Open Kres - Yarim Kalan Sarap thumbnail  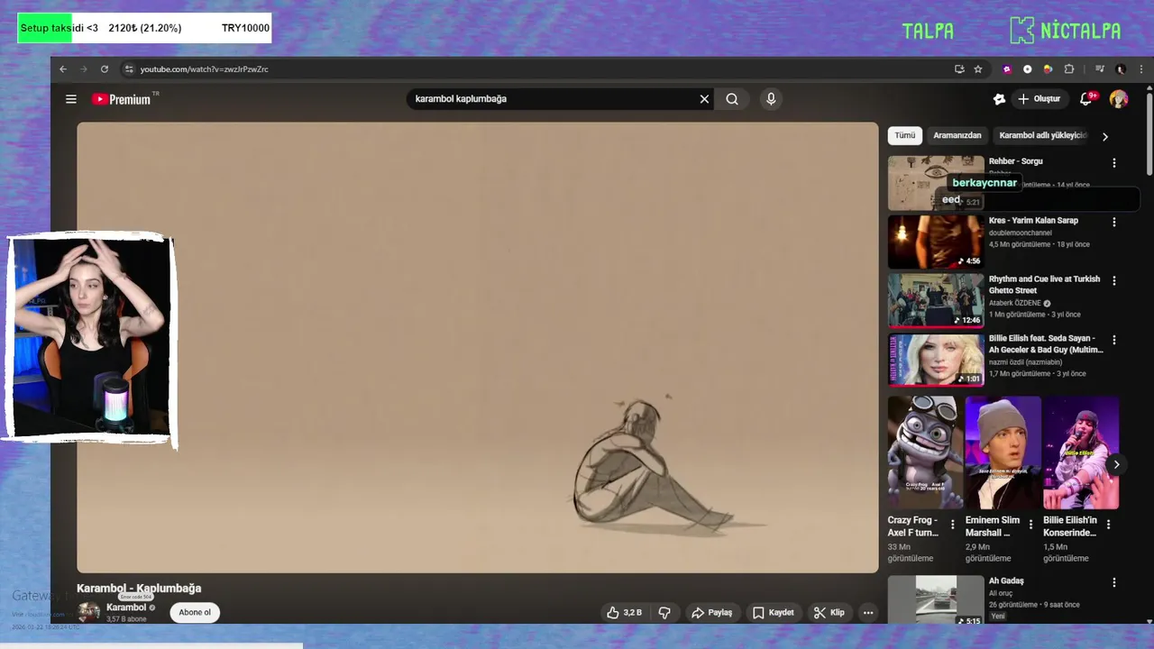936,242
